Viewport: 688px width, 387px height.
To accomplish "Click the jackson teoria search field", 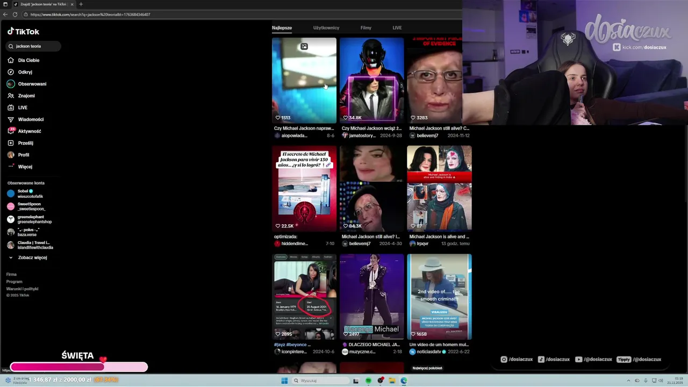I will coord(33,46).
